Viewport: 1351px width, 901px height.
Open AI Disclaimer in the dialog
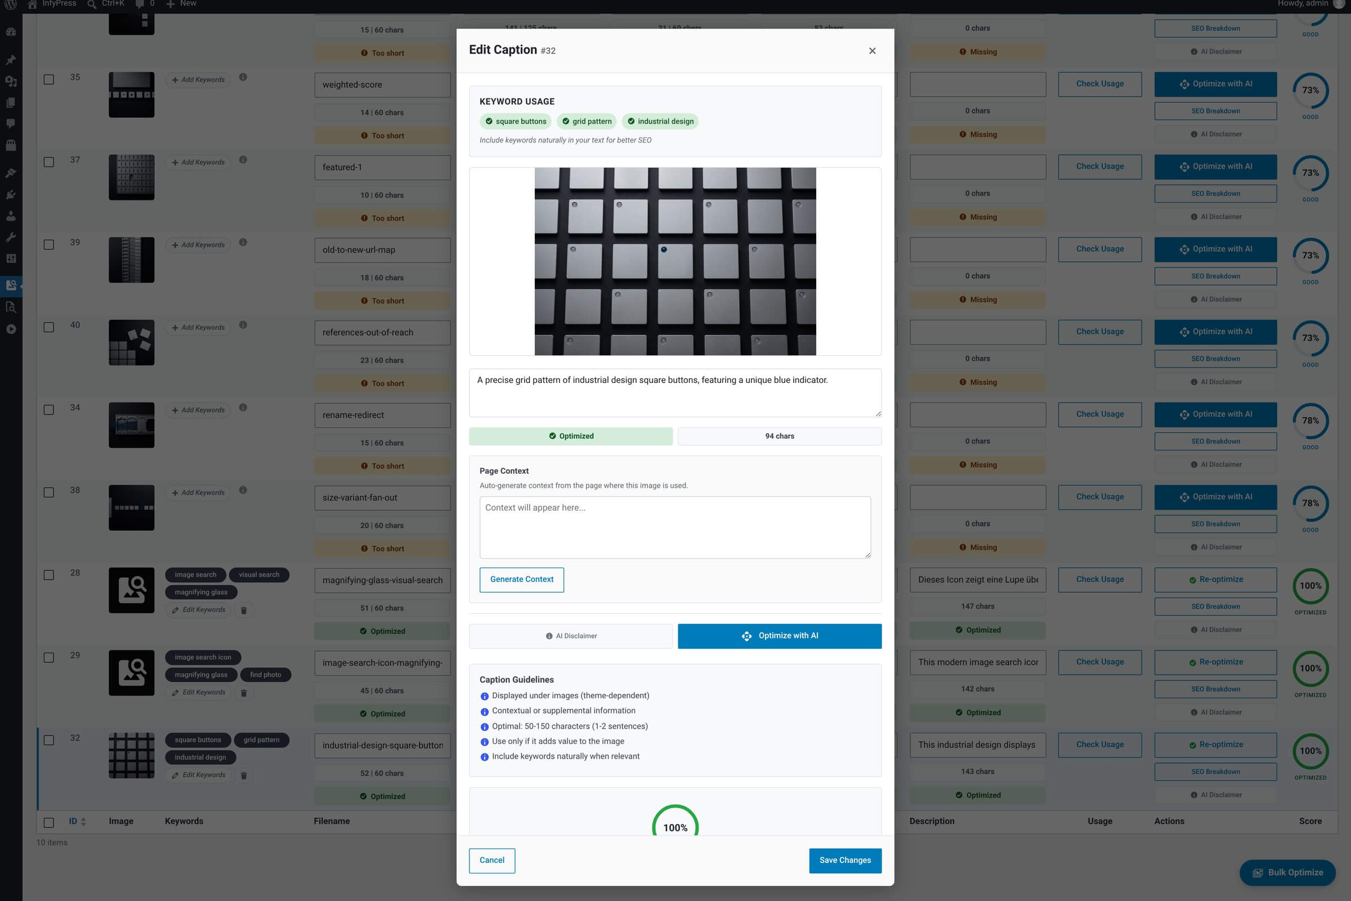[571, 636]
